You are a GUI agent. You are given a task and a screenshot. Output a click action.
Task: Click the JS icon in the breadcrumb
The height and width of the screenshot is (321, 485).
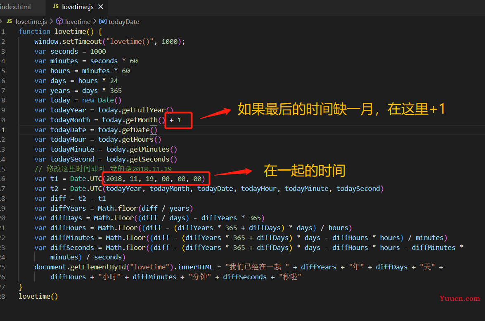pos(9,21)
